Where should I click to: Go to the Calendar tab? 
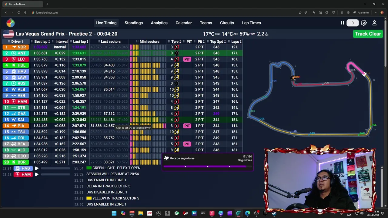(x=184, y=23)
